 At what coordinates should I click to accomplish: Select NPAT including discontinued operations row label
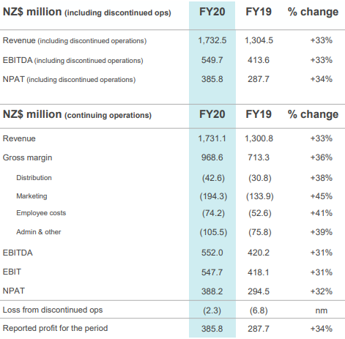point(69,79)
